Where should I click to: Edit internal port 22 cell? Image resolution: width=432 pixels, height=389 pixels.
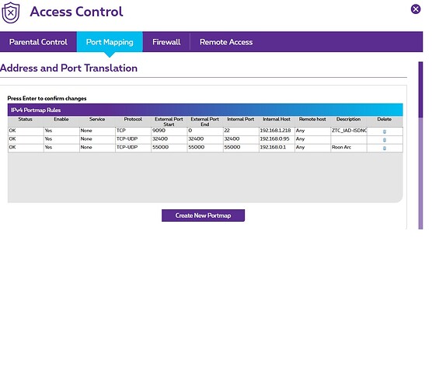pos(241,131)
